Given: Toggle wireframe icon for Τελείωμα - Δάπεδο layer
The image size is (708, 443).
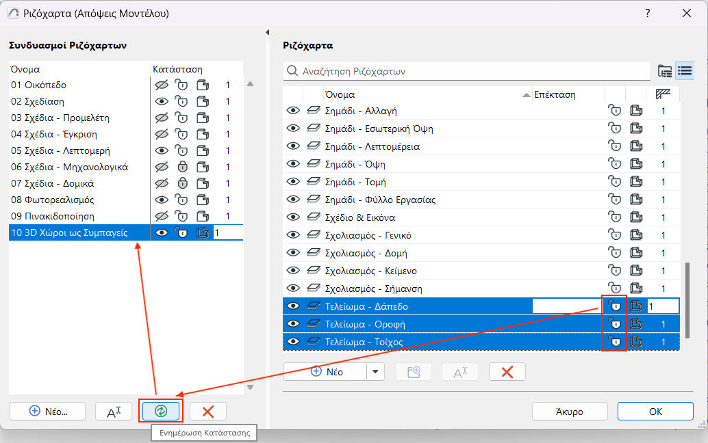Looking at the screenshot, I should [636, 306].
